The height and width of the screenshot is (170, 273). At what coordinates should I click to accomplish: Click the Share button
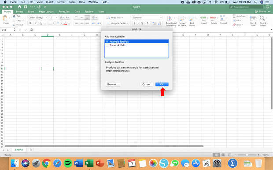(x=261, y=11)
